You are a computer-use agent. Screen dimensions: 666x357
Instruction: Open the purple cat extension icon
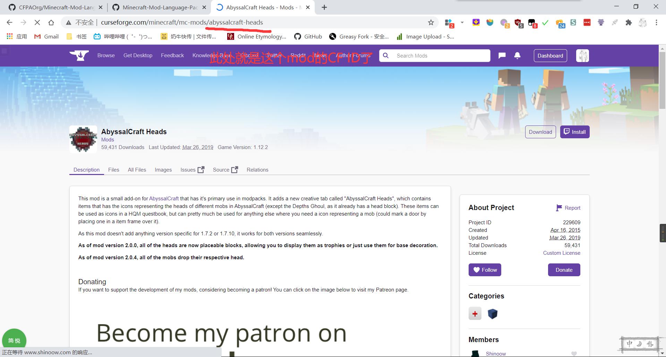point(601,23)
